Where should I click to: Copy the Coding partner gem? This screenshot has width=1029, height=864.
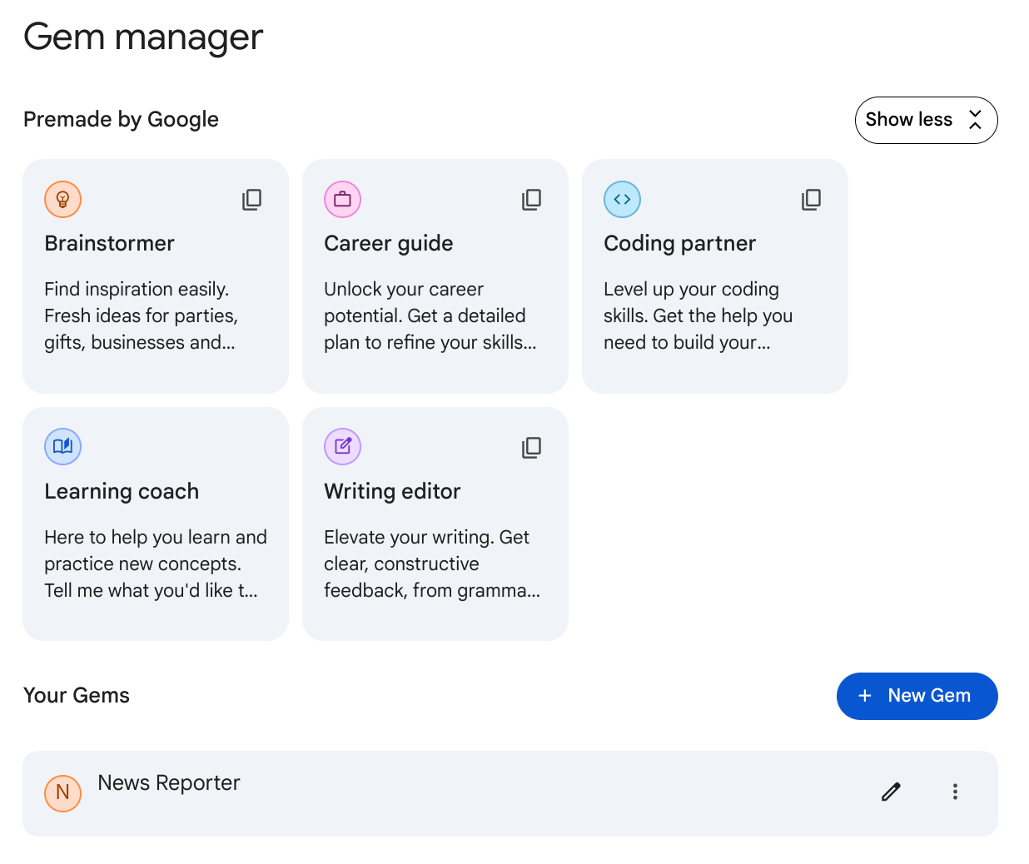click(811, 199)
